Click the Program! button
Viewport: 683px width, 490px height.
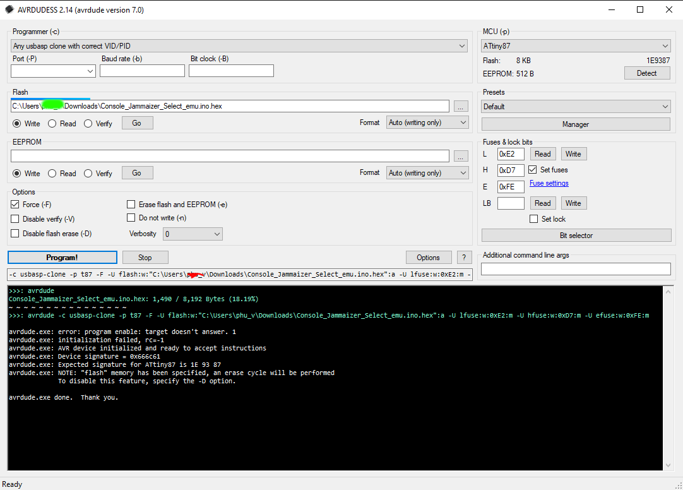62,258
